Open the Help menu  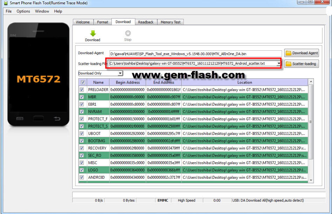[58, 11]
